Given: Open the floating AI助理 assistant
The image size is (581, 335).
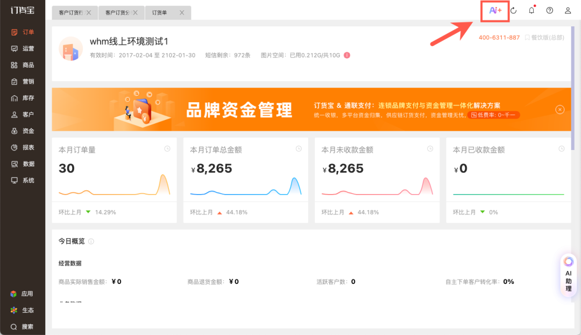Looking at the screenshot, I should (x=568, y=274).
